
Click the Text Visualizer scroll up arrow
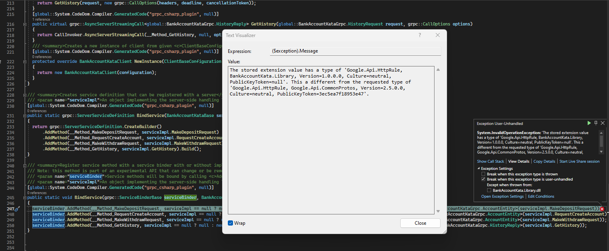coord(438,70)
